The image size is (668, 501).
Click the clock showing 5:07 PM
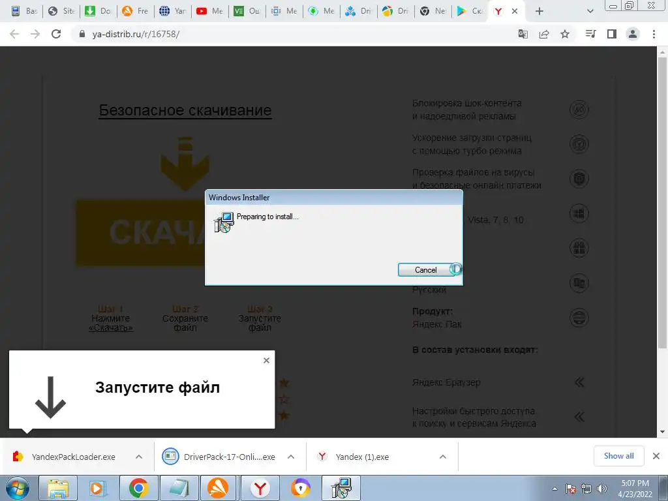(x=635, y=489)
